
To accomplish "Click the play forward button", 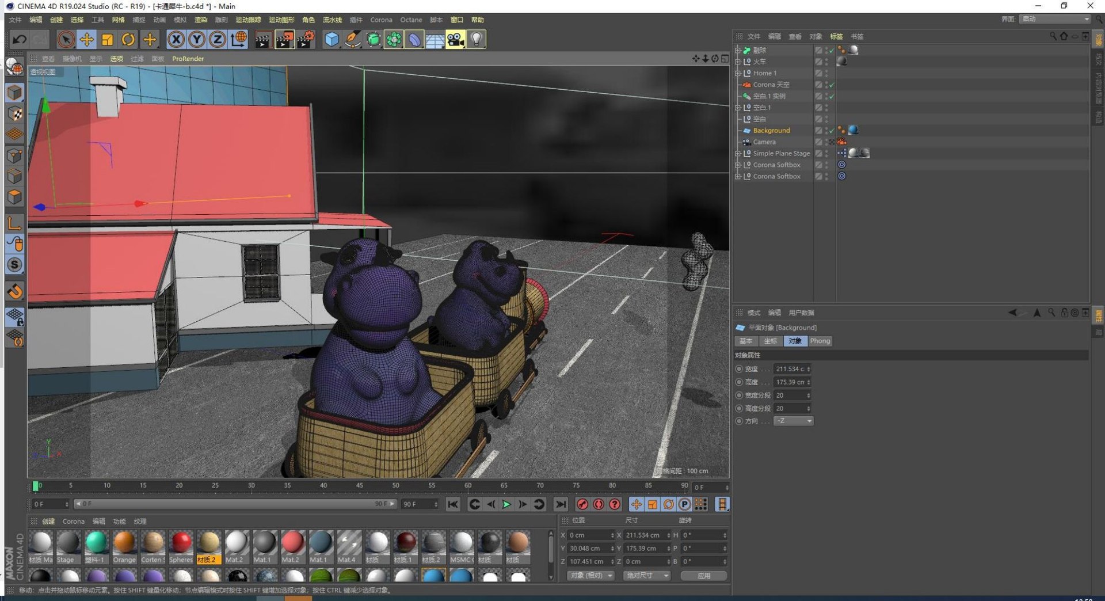I will (506, 504).
